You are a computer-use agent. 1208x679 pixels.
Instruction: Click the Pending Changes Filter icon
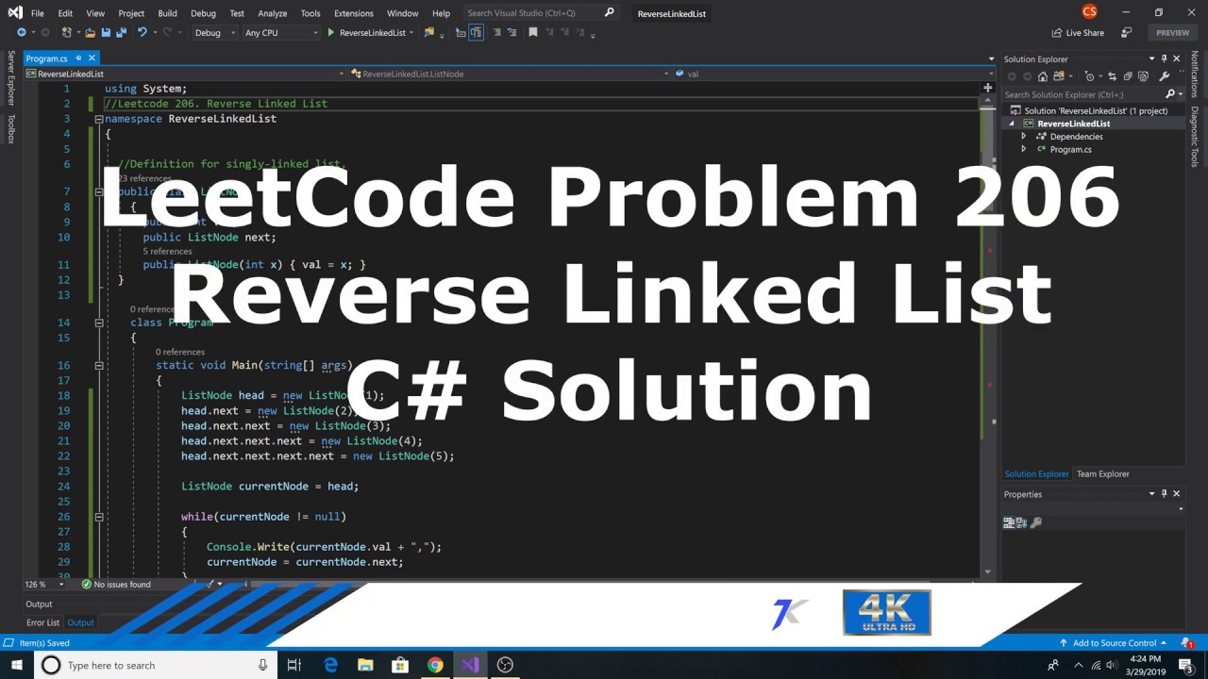click(1090, 76)
